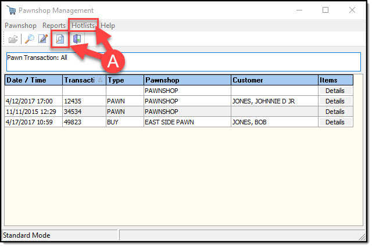Viewport: 372px width, 247px height.
Task: Open the Hotlists menu
Action: point(84,26)
